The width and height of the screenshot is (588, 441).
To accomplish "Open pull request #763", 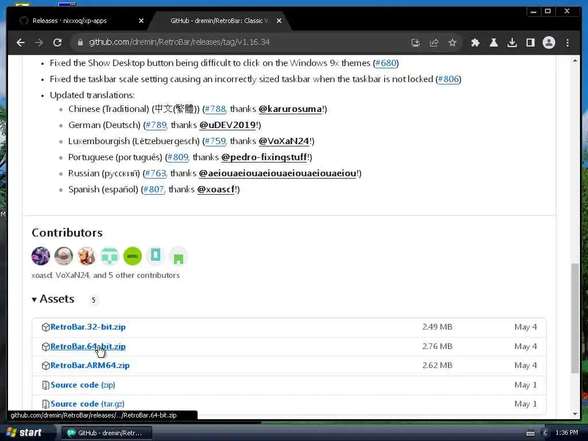I will [156, 173].
